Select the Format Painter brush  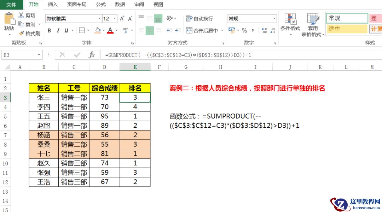point(22,33)
